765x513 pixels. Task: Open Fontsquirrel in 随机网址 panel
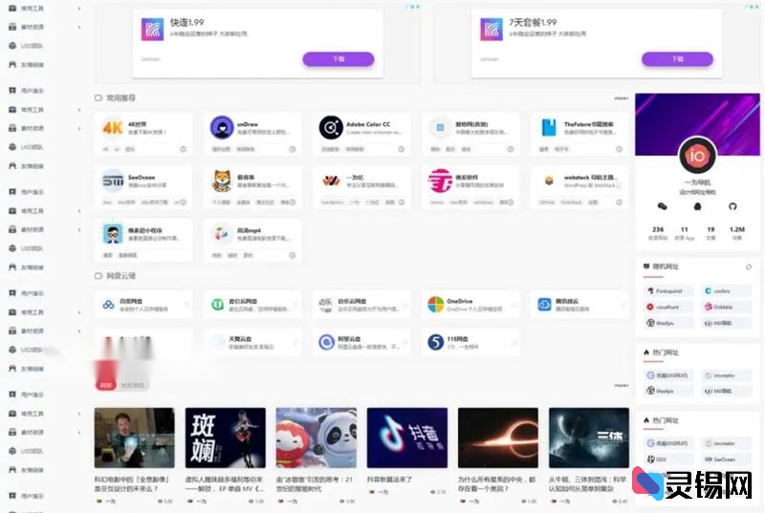point(668,290)
